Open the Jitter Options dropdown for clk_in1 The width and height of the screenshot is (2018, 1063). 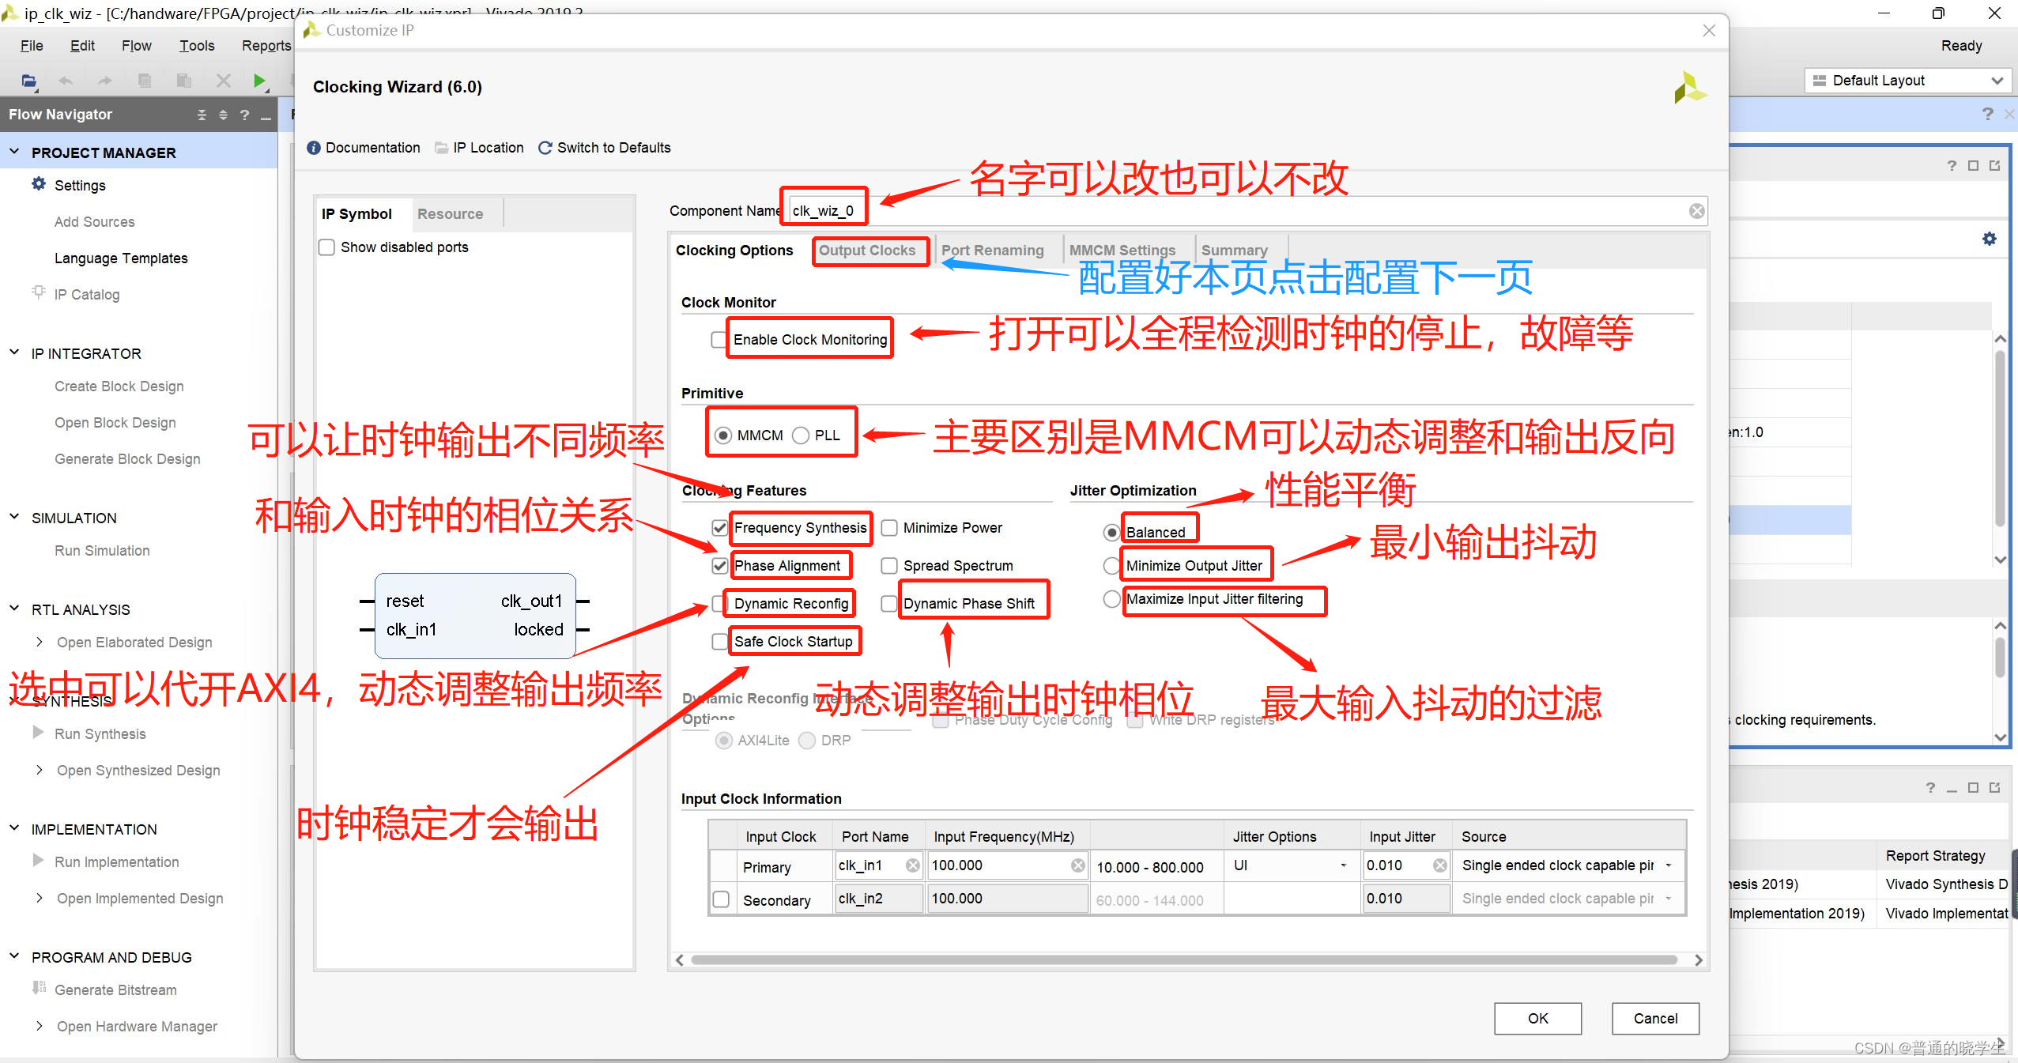[x=1345, y=865]
